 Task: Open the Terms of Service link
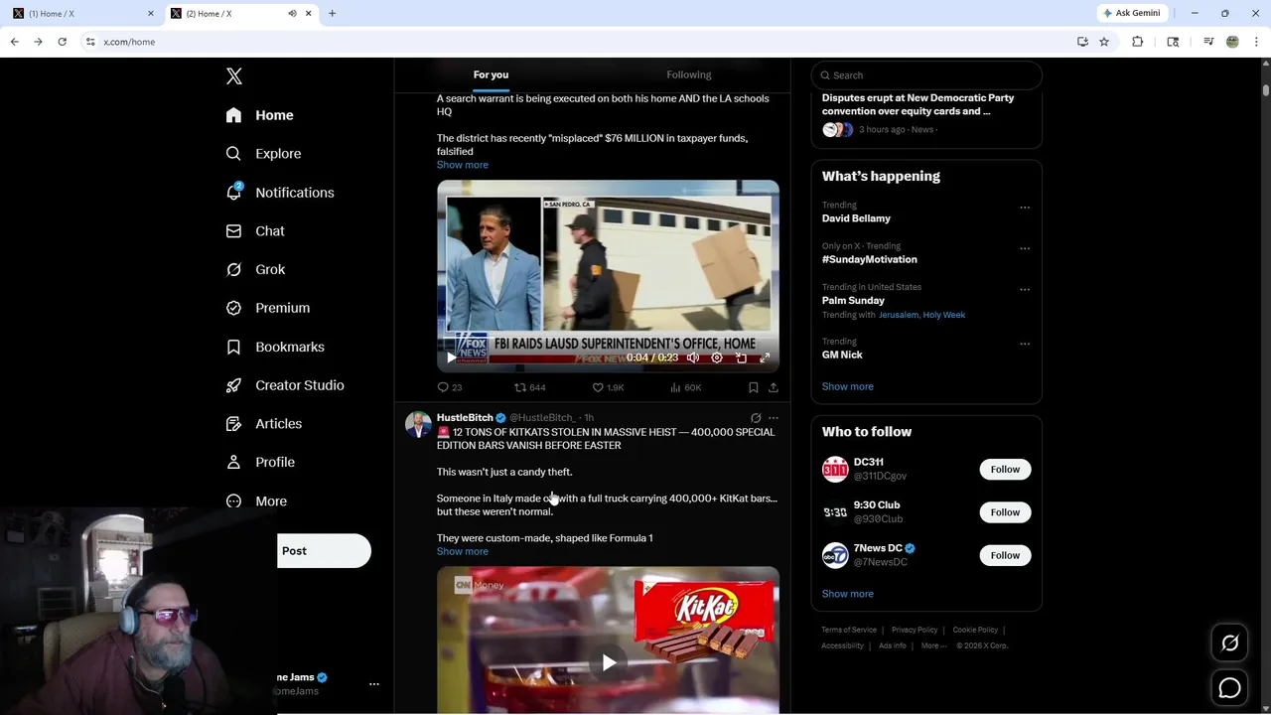(x=849, y=630)
